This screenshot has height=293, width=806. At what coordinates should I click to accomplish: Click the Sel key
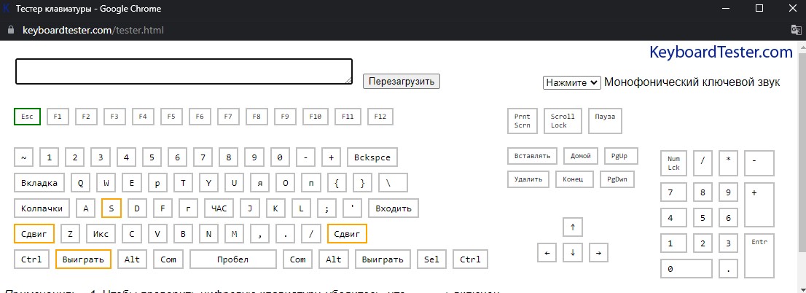tap(431, 259)
